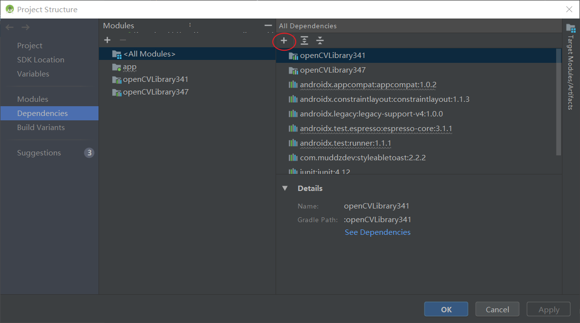The height and width of the screenshot is (323, 580).
Task: Click folder icon beside app module
Action: pyautogui.click(x=117, y=67)
